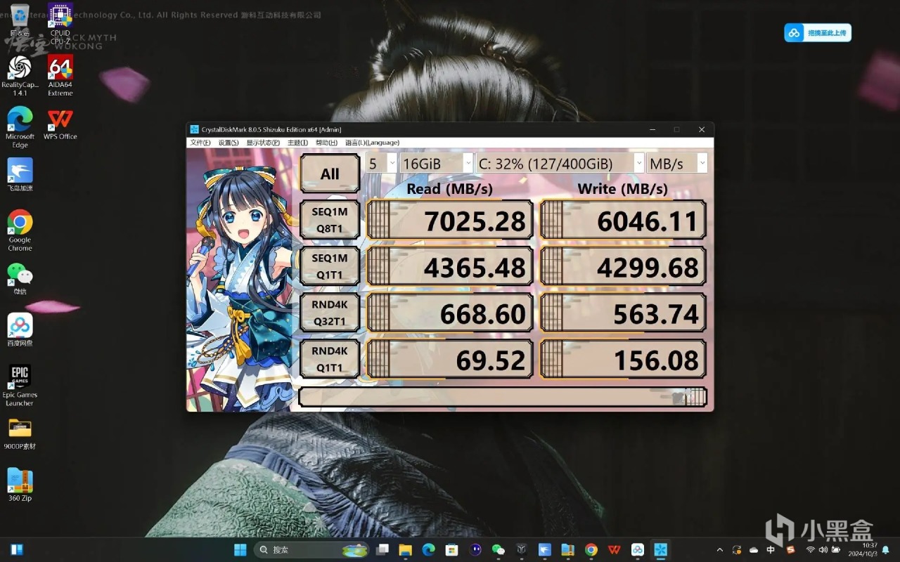Open Task View on the taskbar

click(x=382, y=549)
